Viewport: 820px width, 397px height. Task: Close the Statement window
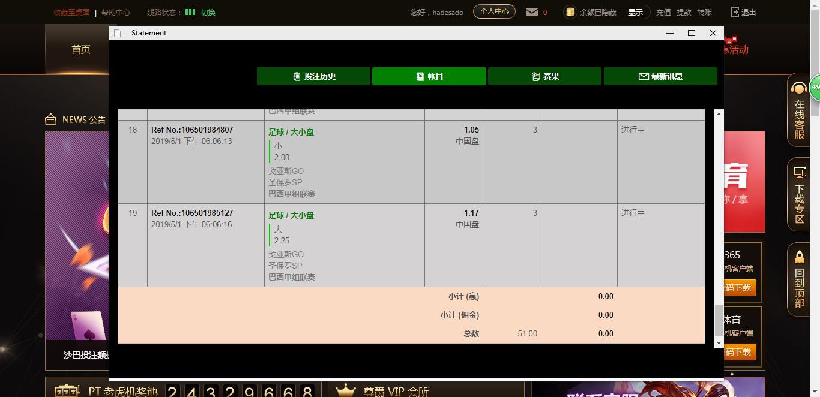[x=713, y=33]
